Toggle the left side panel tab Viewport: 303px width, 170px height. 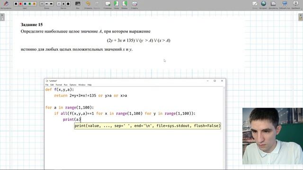tap(2, 17)
